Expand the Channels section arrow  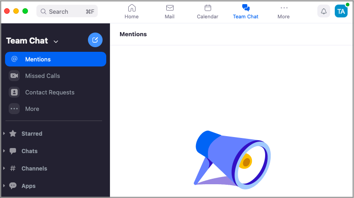(x=4, y=168)
